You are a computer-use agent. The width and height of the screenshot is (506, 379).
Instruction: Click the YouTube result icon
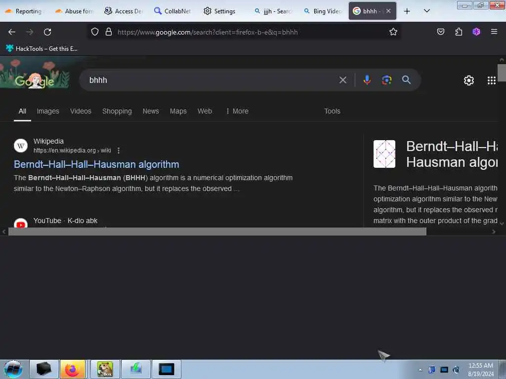pyautogui.click(x=21, y=223)
